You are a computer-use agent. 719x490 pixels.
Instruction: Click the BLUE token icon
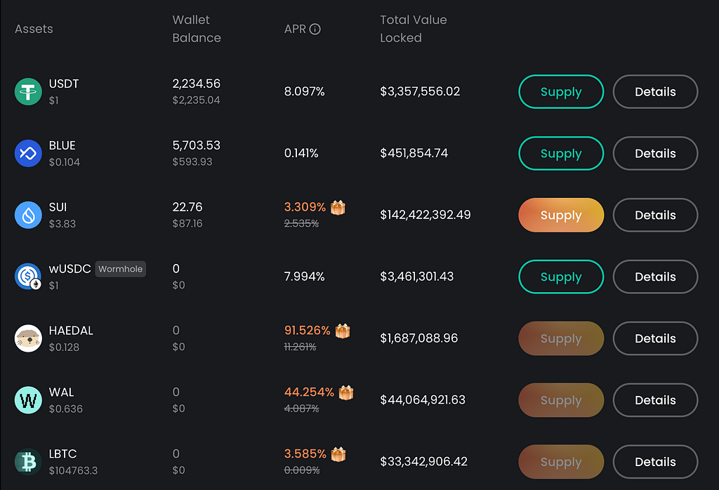pos(28,153)
